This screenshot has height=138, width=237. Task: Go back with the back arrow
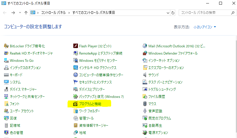point(5,13)
